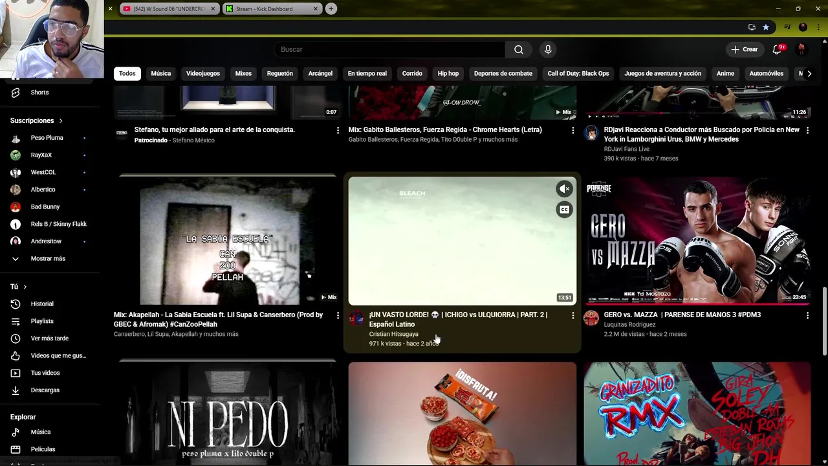The width and height of the screenshot is (828, 466).
Task: Select the Reguetón filter chip
Action: click(280, 73)
